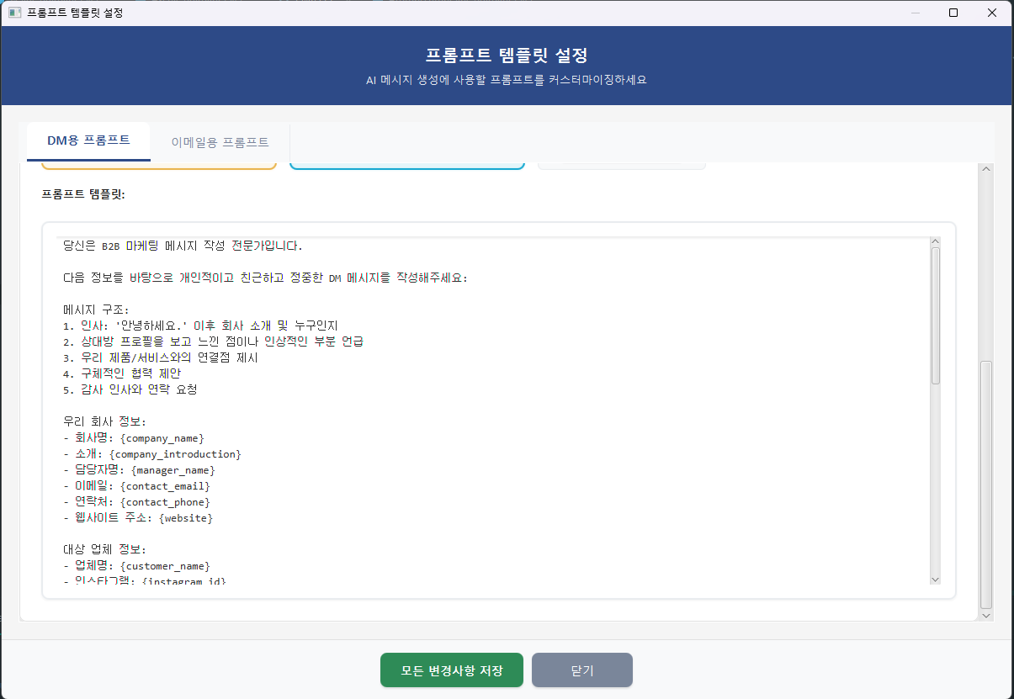Click the outer panel scrollbar thumb
Viewport: 1014px width, 699px height.
986,485
